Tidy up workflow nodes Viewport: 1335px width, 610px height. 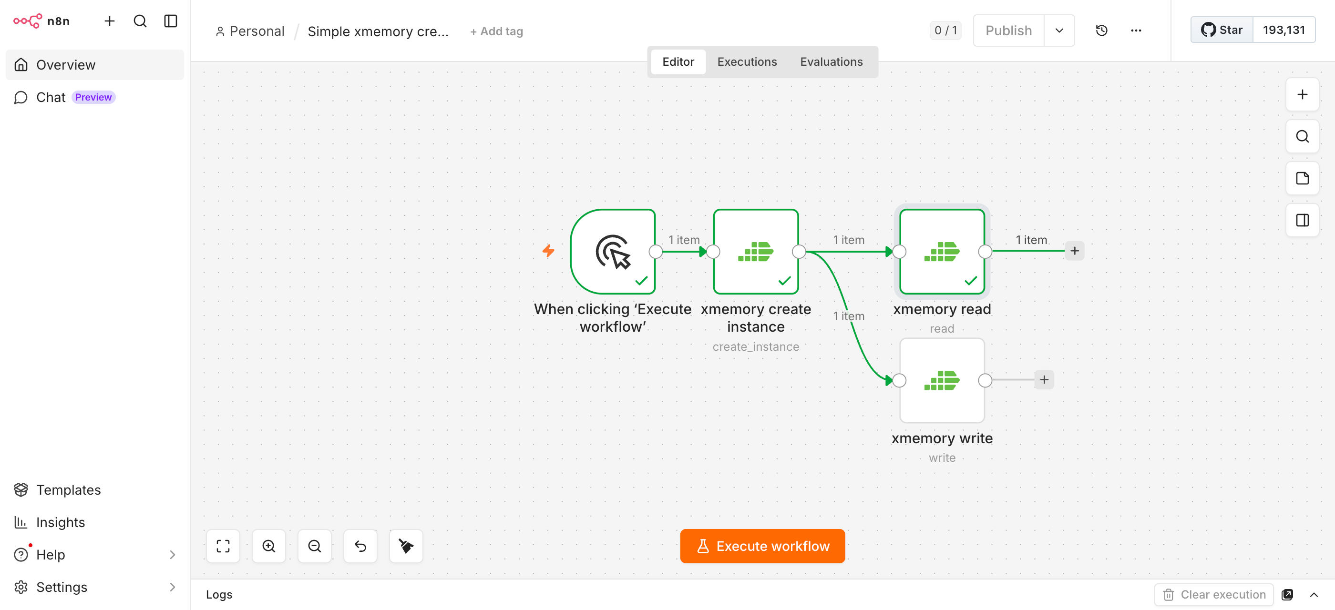tap(406, 546)
